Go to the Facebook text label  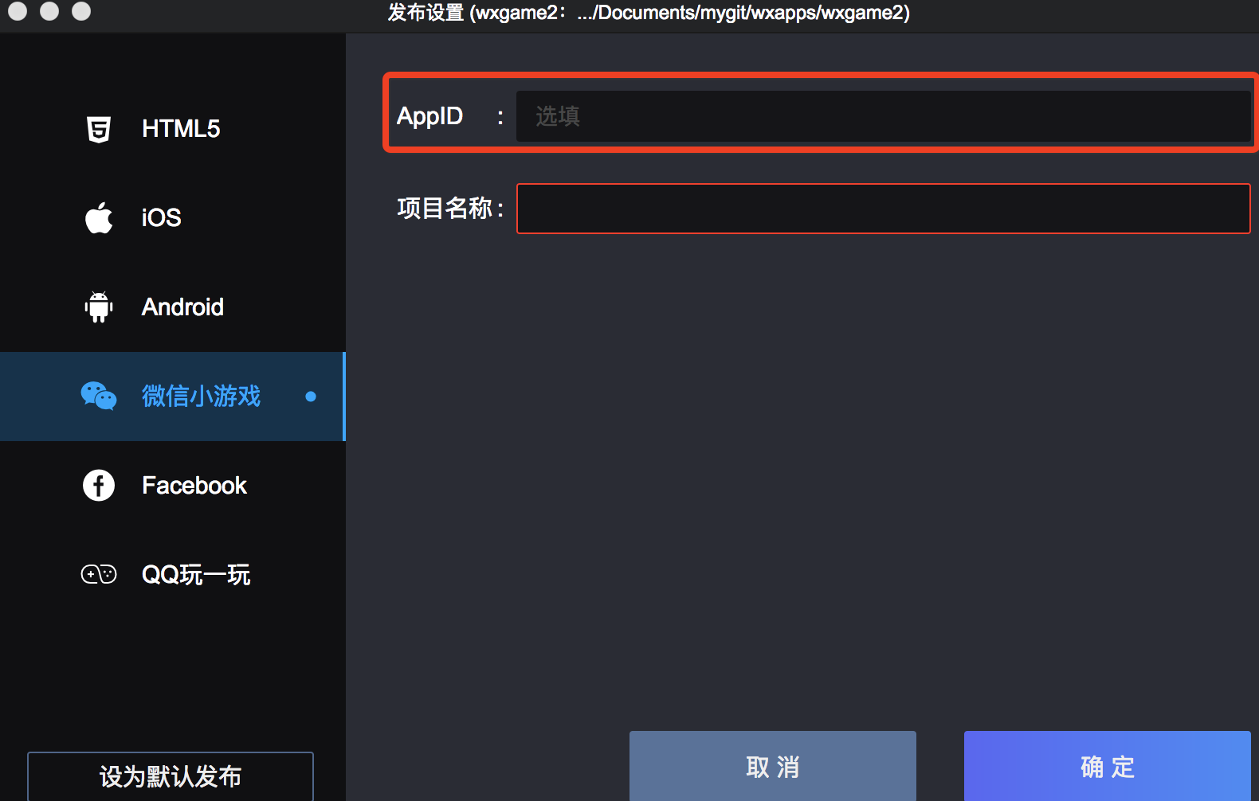[194, 486]
